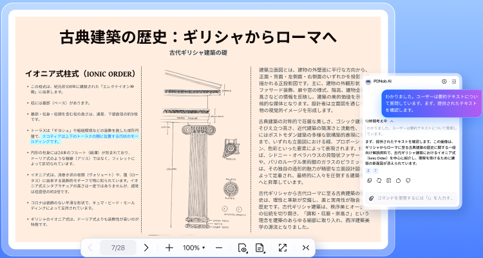This screenshot has height=258, width=483.
Task: Collapse the PDNob AI panel
Action: pyautogui.click(x=454, y=81)
